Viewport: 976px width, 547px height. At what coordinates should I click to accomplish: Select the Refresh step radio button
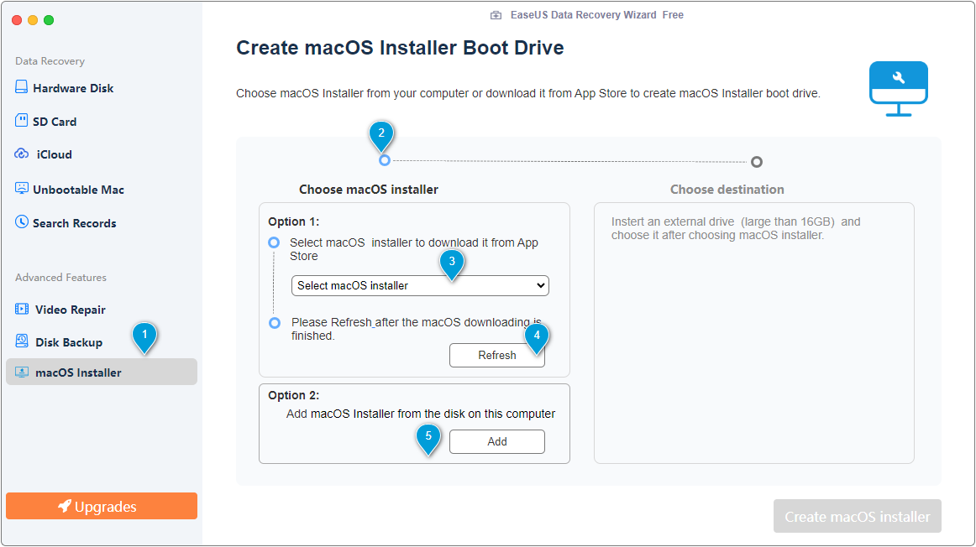tap(275, 323)
